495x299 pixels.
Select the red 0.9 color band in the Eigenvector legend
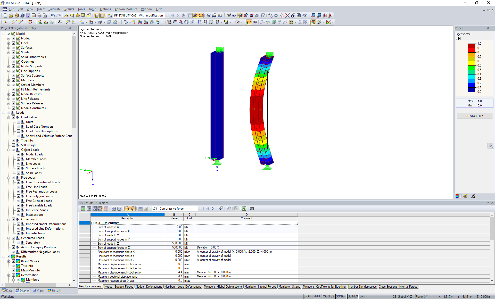[471, 48]
